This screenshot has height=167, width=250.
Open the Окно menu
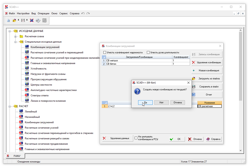54,13
